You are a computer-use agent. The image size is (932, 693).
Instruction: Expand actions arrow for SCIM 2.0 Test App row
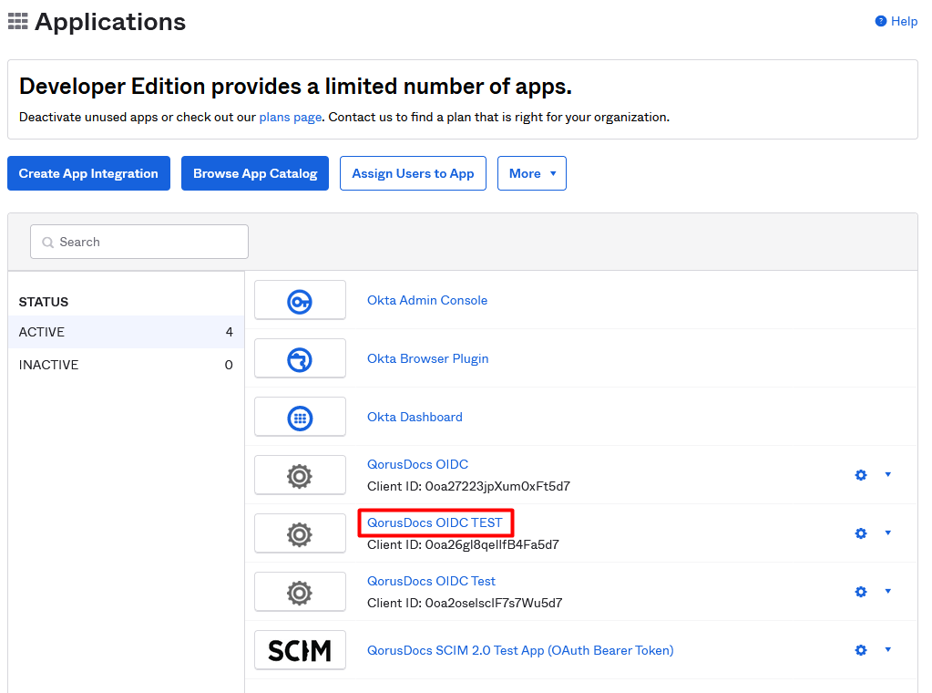point(888,649)
